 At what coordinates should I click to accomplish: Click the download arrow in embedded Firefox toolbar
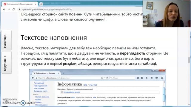147,78
